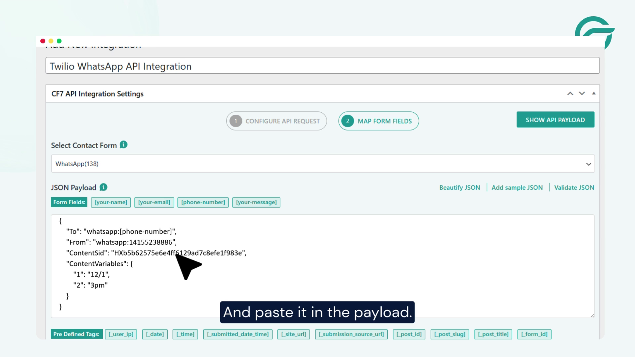
Task: Insert the [your-name] form field tag
Action: click(110, 202)
